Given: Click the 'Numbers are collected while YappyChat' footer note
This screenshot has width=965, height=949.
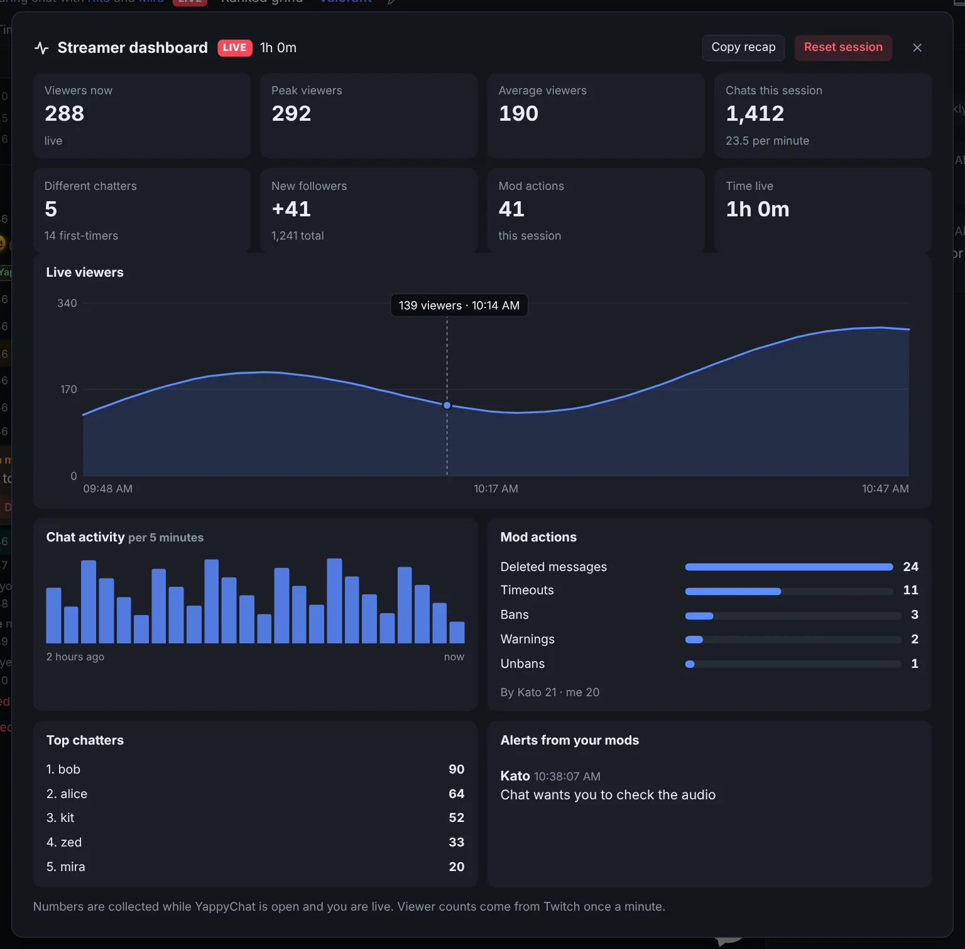Looking at the screenshot, I should click(x=349, y=907).
